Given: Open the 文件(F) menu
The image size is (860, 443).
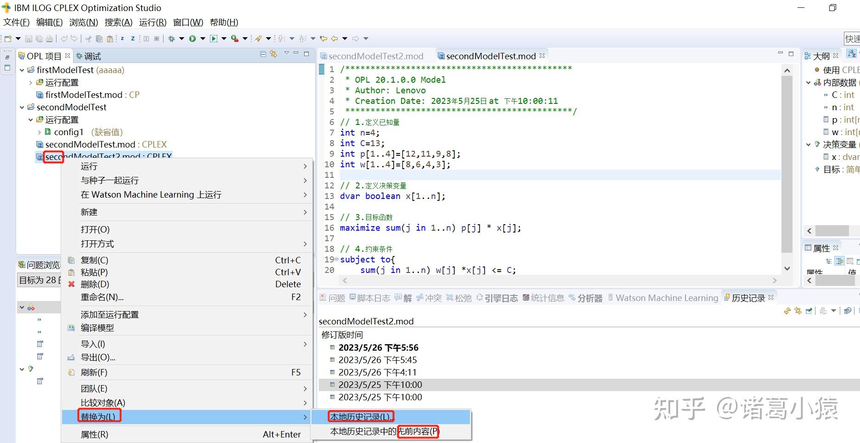Looking at the screenshot, I should [x=17, y=22].
